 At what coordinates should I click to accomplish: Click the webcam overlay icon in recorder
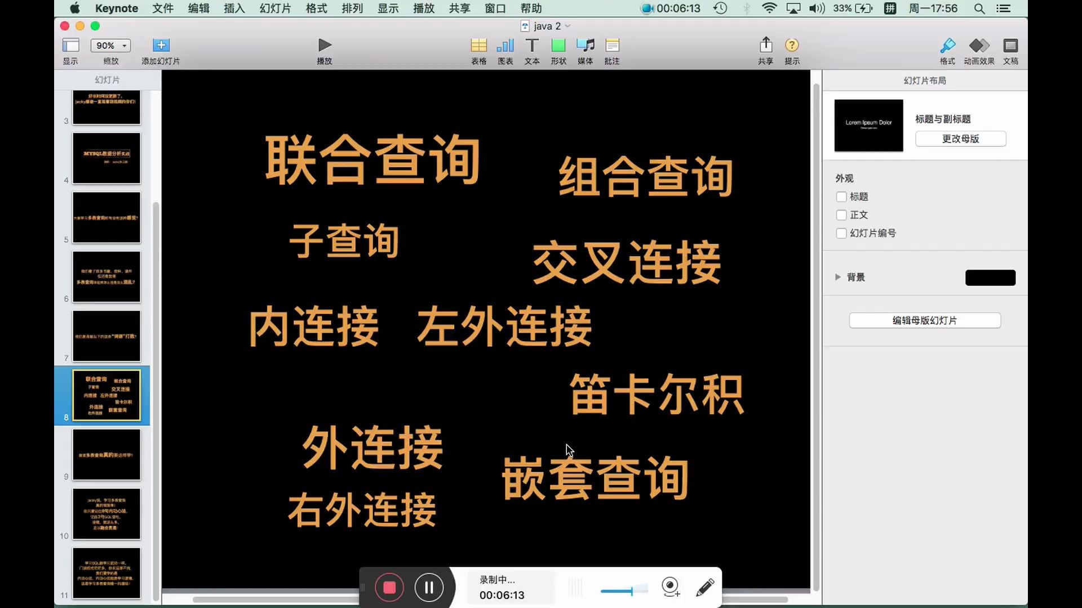[x=671, y=587]
